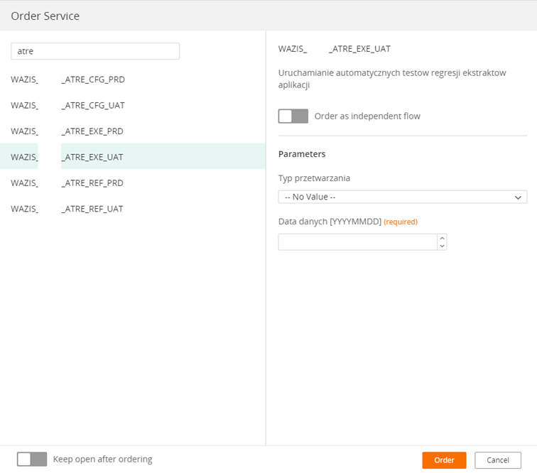The height and width of the screenshot is (473, 537).
Task: Click the Order Service dialog title
Action: [x=45, y=16]
